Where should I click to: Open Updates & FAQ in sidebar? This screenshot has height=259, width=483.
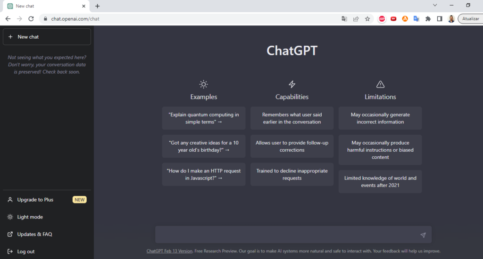click(x=47, y=234)
